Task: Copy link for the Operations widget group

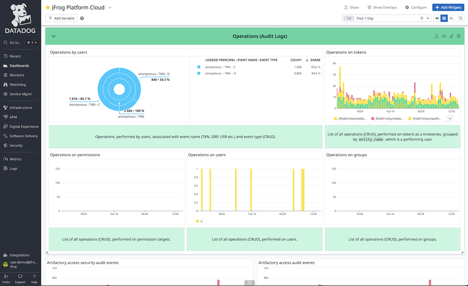Action: [444, 36]
